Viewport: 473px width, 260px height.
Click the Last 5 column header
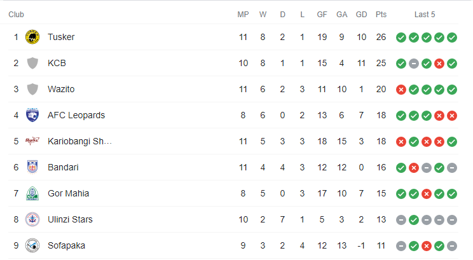coord(425,15)
